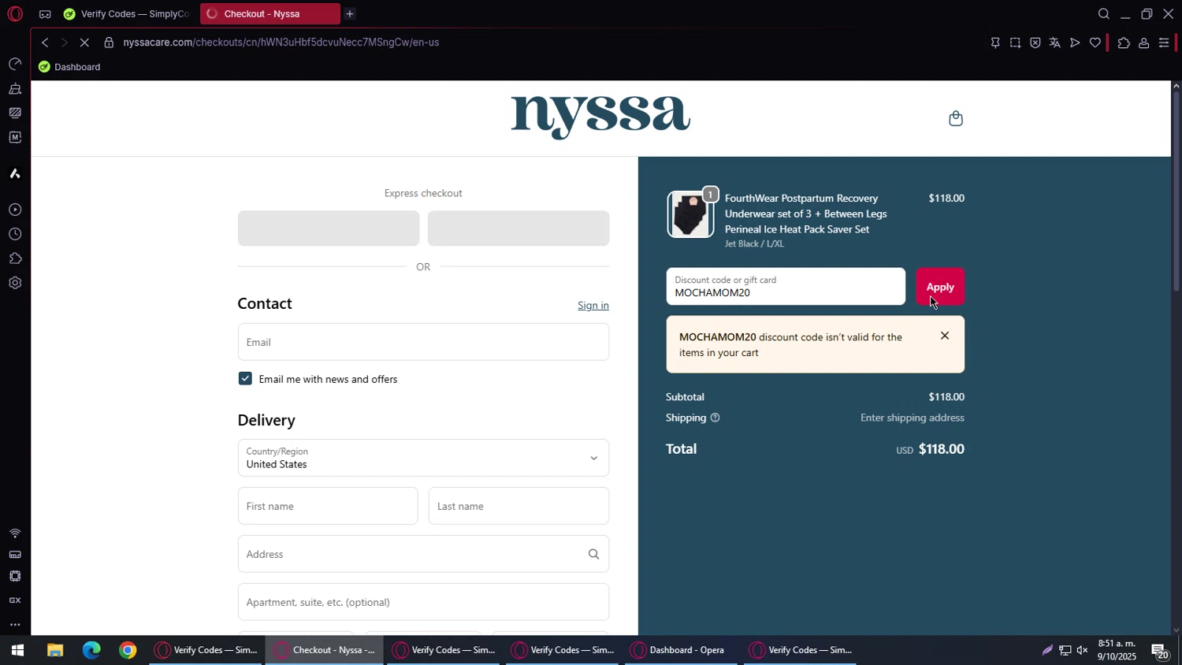This screenshot has height=665, width=1182.
Task: Click the Apartment, suite field
Action: [x=423, y=602]
